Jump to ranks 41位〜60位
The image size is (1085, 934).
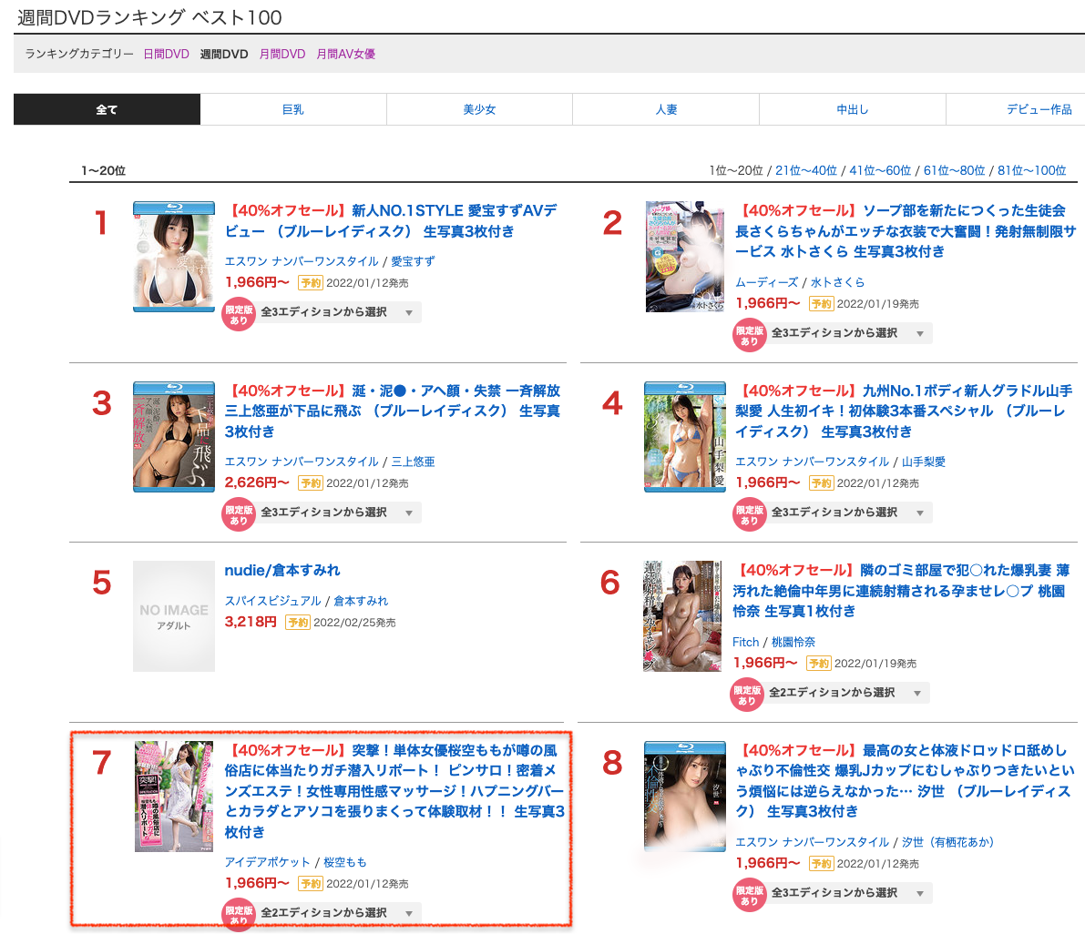(880, 170)
